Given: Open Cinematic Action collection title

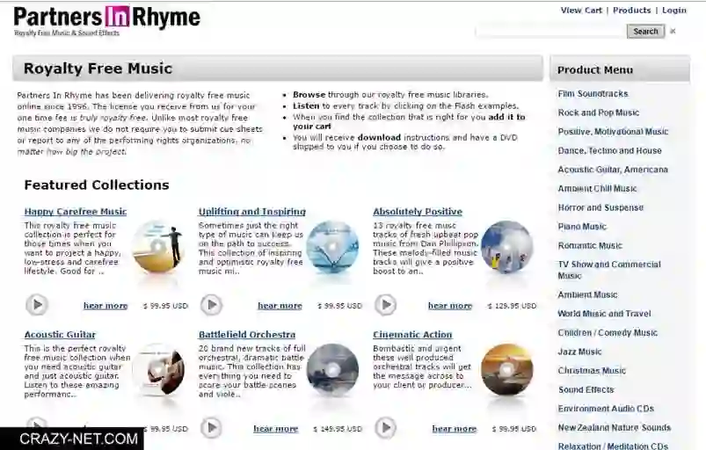Looking at the screenshot, I should (x=412, y=335).
